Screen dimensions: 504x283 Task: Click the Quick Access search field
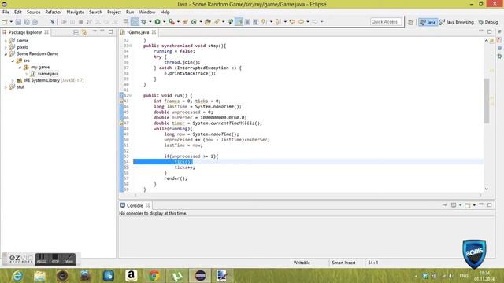[386, 22]
